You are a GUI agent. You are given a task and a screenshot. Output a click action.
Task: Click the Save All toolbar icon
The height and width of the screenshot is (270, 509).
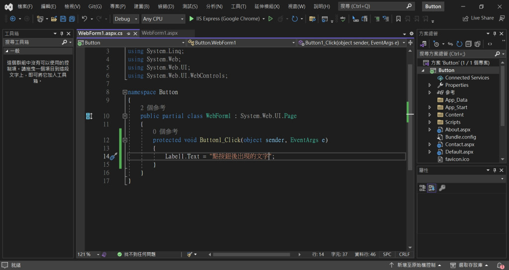pyautogui.click(x=72, y=19)
